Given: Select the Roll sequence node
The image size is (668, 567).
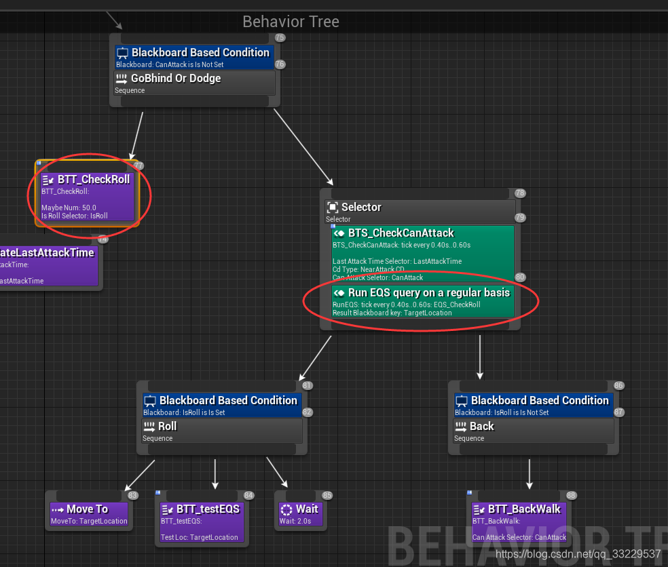Looking at the screenshot, I should (x=222, y=431).
